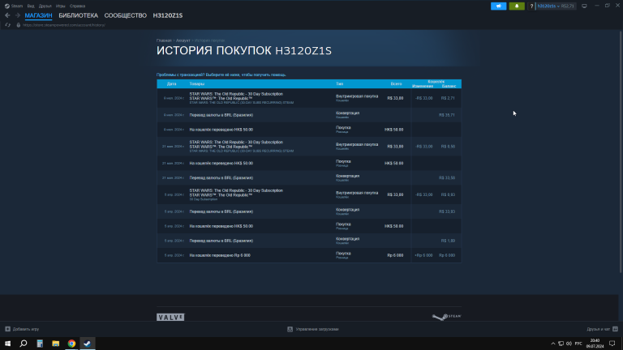Screen dimensions: 623x350
Task: Open Google Chrome from the taskbar
Action: 71,344
